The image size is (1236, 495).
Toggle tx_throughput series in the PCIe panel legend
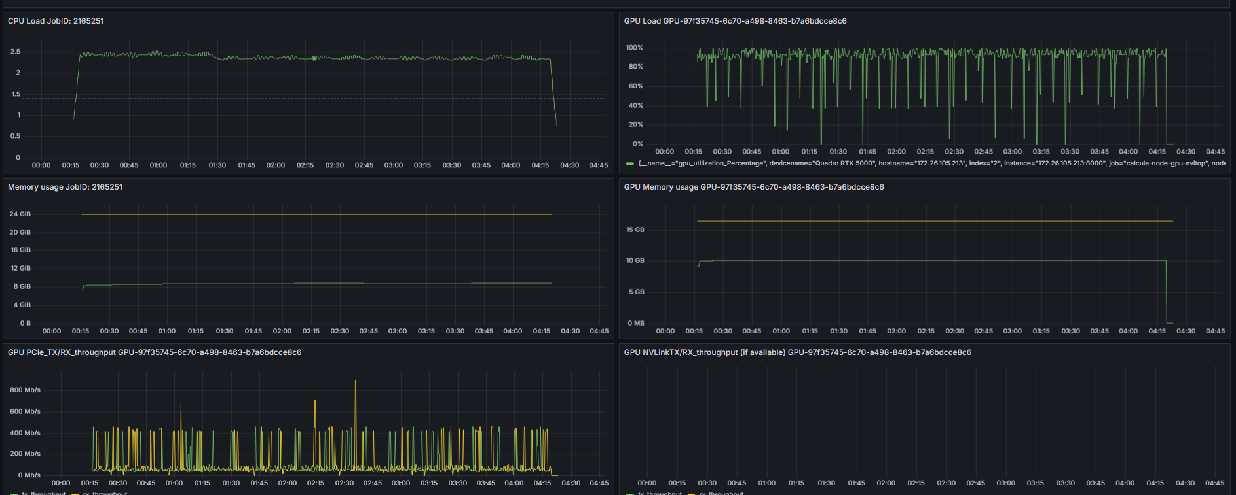[43, 493]
